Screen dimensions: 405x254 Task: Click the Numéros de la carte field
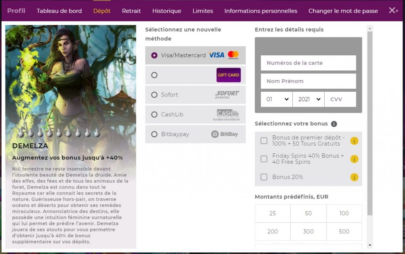pyautogui.click(x=308, y=63)
